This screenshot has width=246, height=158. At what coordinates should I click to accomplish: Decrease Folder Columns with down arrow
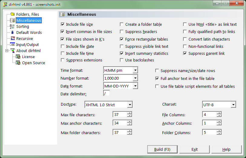(x=219, y=134)
